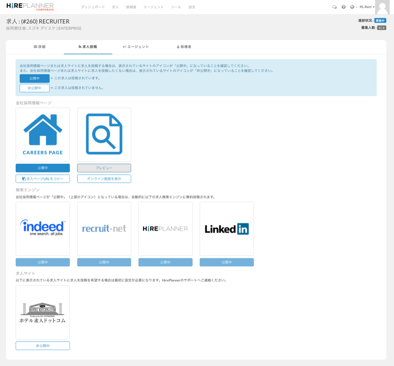The height and width of the screenshot is (366, 394).
Task: Click the recruit.net logo tile
Action: click(x=104, y=228)
